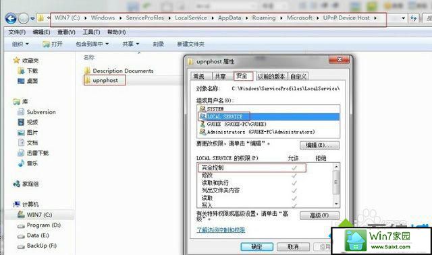Screen dimensions: 432x255
Task: Select the Description Documents folder
Action: 119,71
